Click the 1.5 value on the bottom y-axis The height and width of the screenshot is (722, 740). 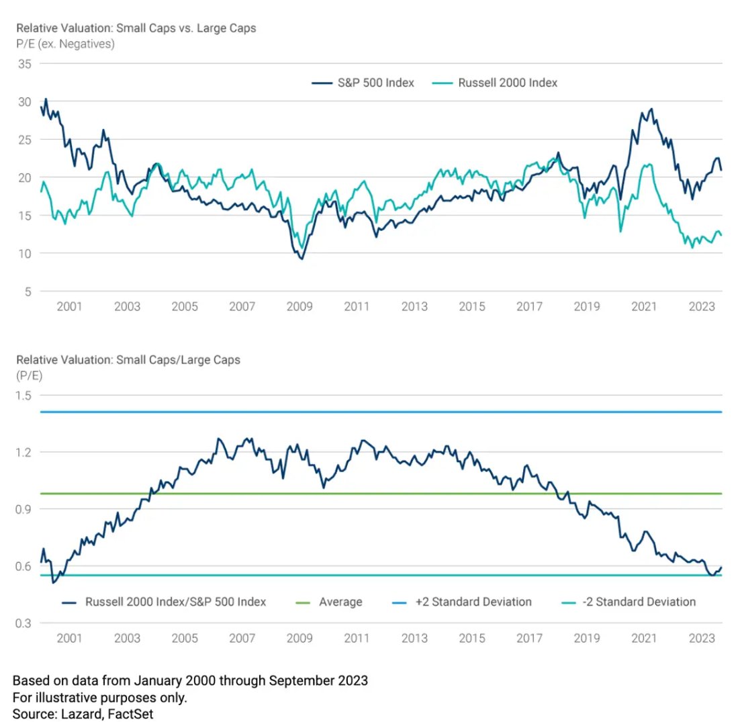click(24, 396)
